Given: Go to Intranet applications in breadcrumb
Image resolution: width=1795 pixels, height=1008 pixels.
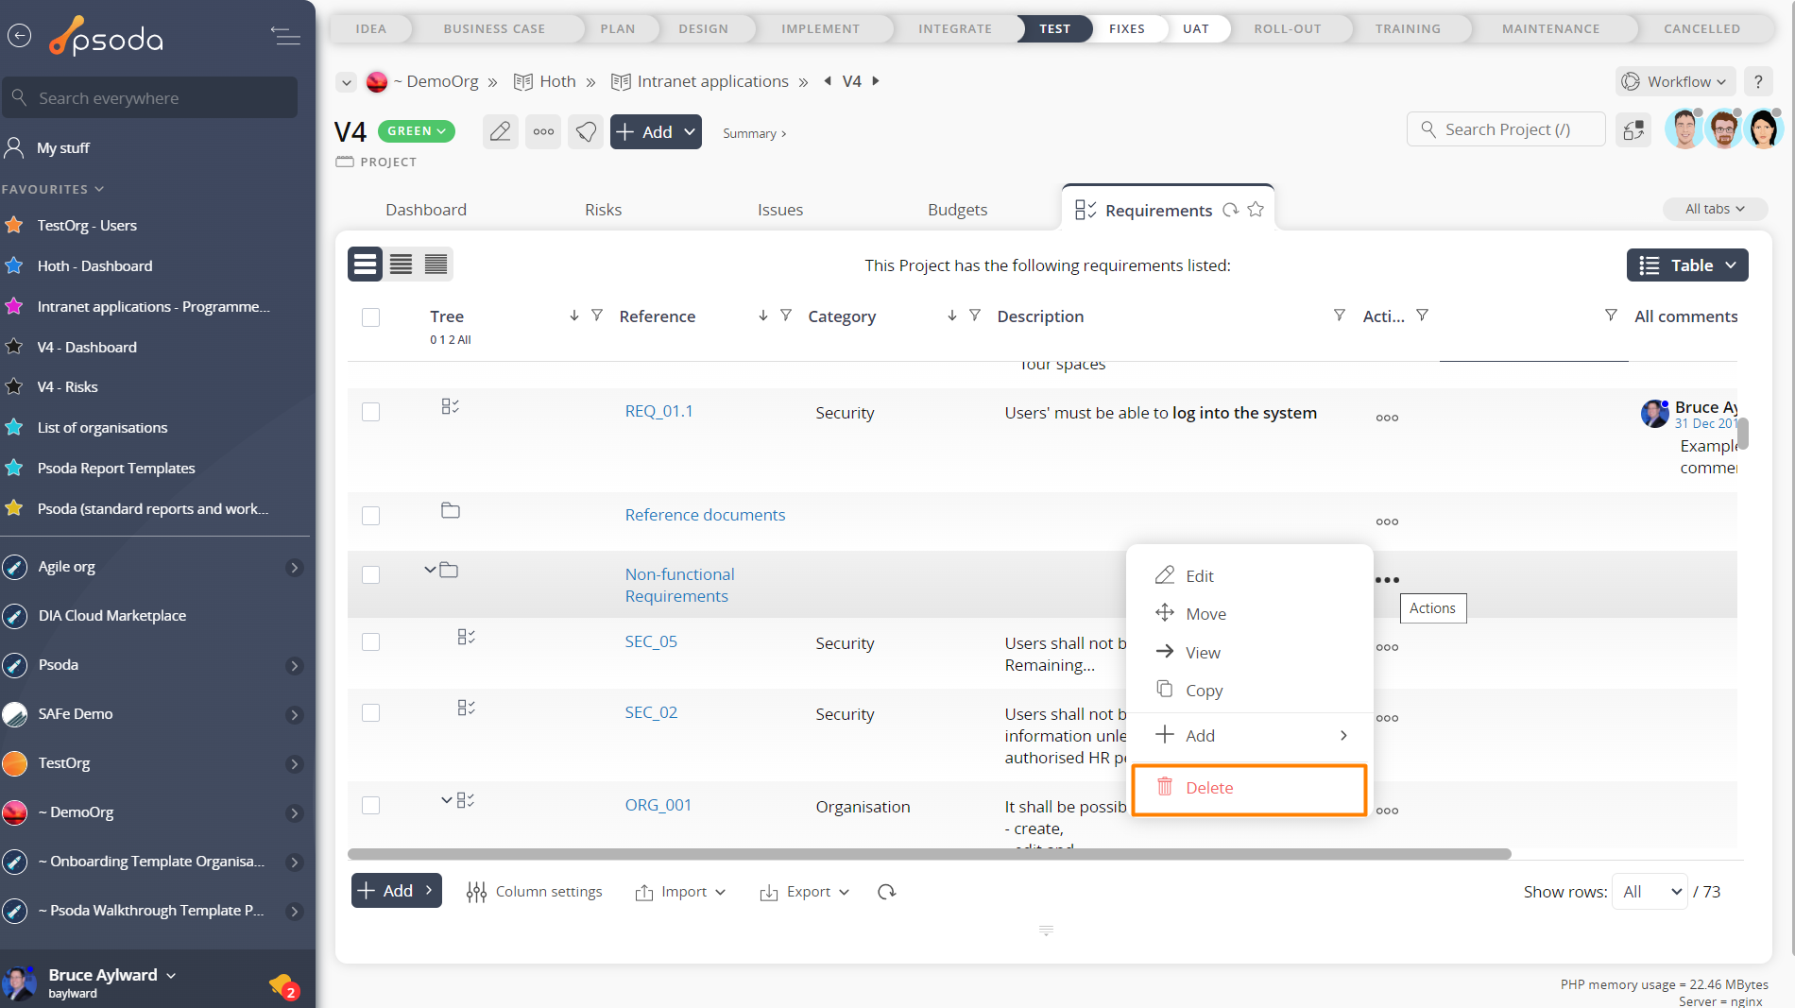Looking at the screenshot, I should [712, 81].
